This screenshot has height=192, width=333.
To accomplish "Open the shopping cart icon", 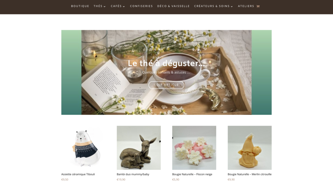I will pyautogui.click(x=258, y=7).
